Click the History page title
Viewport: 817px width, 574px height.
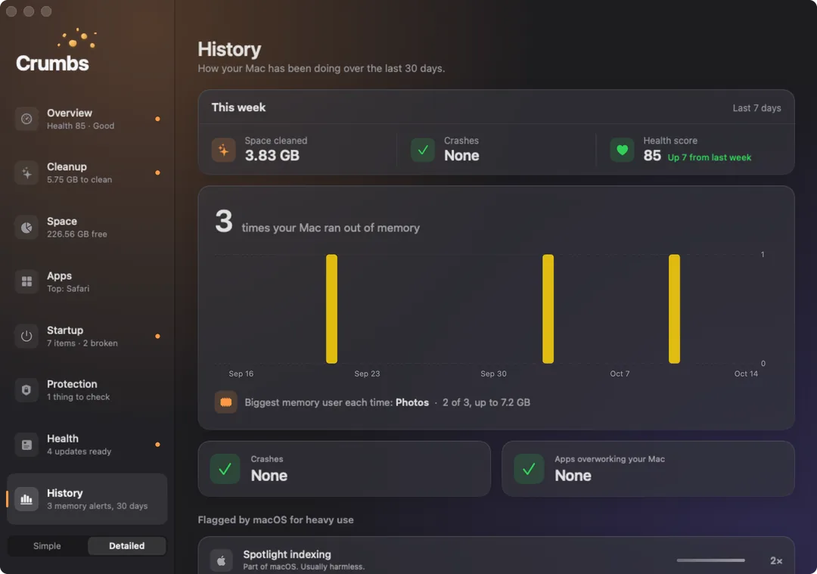point(229,49)
